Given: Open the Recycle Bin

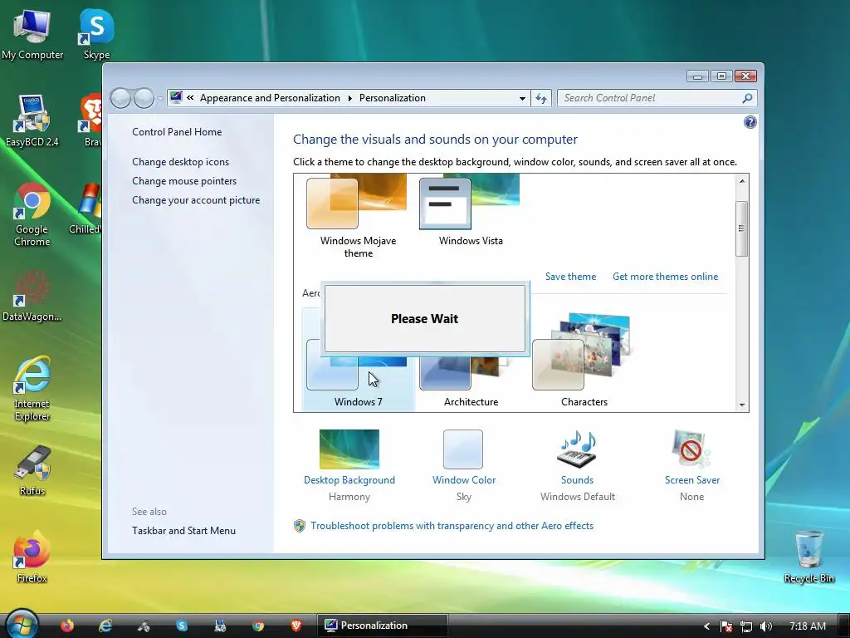Looking at the screenshot, I should (808, 557).
